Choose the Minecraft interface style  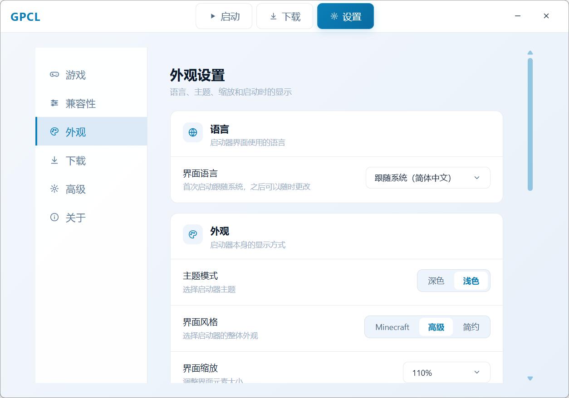392,327
